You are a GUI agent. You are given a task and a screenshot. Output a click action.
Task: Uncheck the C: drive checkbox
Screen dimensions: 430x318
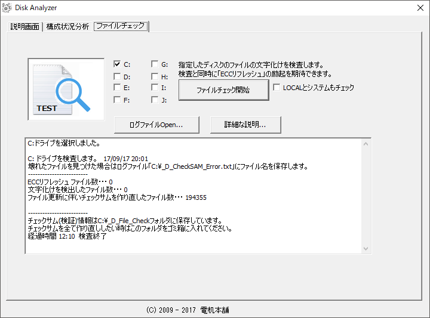click(118, 64)
